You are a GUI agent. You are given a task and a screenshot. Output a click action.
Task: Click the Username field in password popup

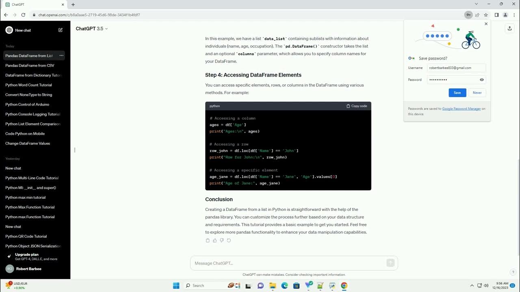pos(457,68)
